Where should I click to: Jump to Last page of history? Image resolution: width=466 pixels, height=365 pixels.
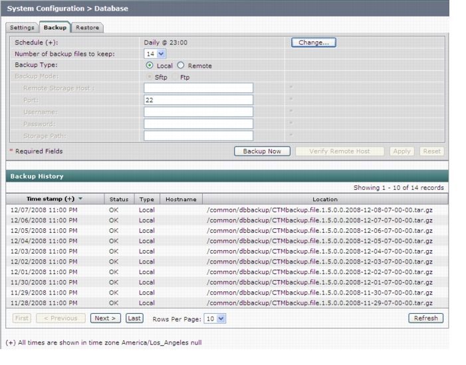point(134,318)
